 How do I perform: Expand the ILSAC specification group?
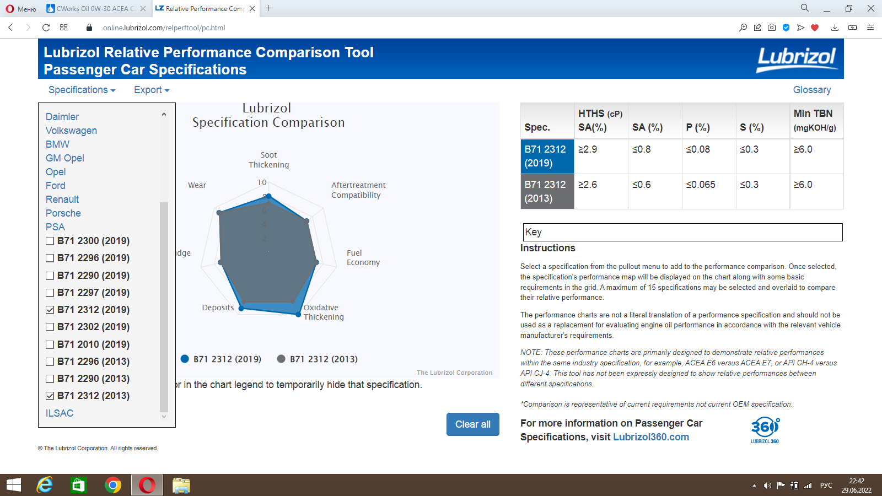point(60,413)
